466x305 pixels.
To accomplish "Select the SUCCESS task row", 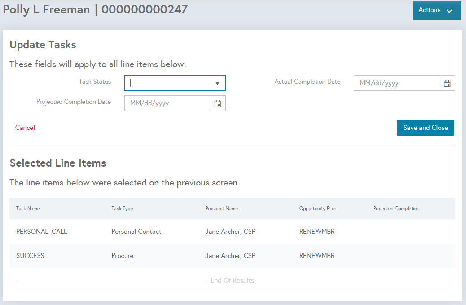I will [x=232, y=256].
